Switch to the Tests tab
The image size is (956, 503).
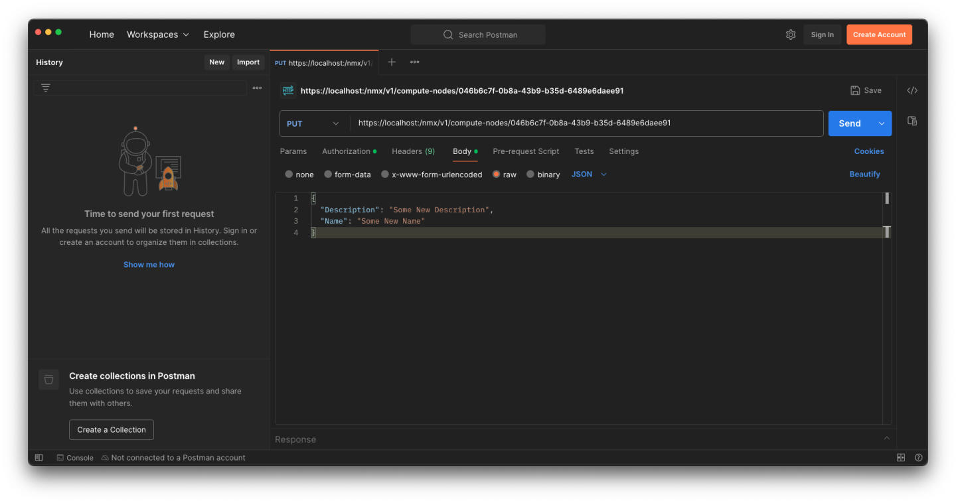584,151
